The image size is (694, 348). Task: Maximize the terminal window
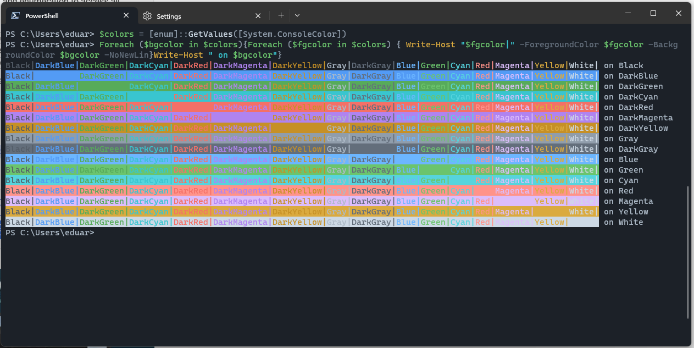click(653, 13)
